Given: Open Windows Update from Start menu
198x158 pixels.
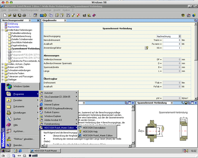Looking at the screenshot, I should (23, 86).
